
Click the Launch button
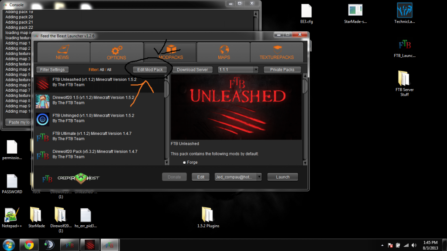coord(283,177)
